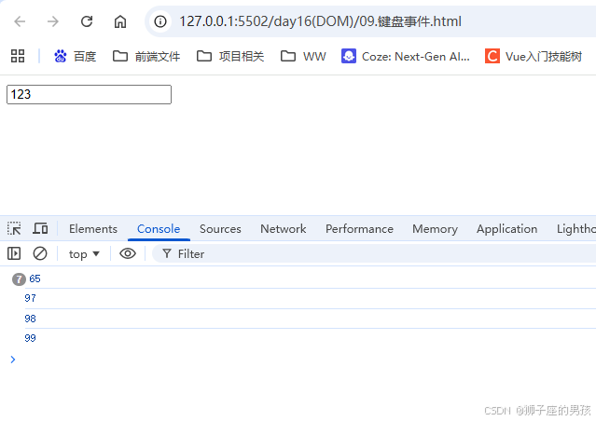The image size is (596, 421).
Task: Open the Vue入门技能树 bookmark
Action: click(534, 57)
